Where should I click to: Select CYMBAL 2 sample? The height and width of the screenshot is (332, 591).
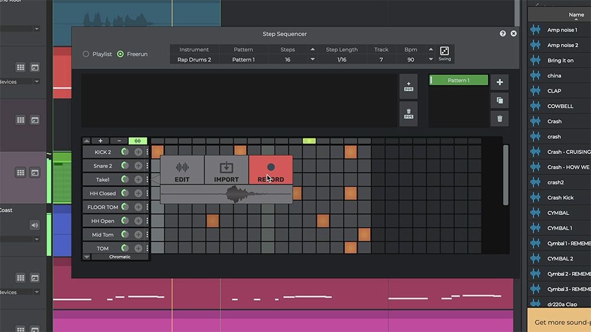[559, 259]
